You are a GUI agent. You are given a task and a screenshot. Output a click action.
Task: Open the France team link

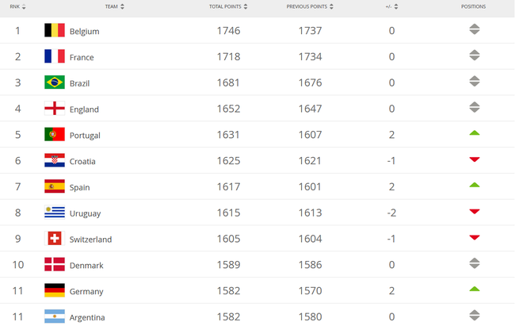tap(82, 57)
